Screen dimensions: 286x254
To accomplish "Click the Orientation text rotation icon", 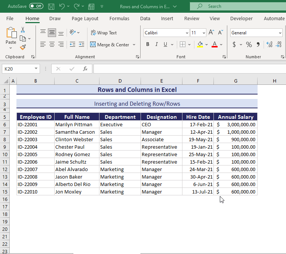I will coord(73,32).
